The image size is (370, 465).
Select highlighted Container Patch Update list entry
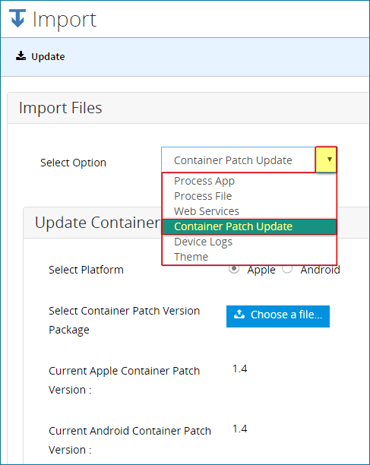249,226
